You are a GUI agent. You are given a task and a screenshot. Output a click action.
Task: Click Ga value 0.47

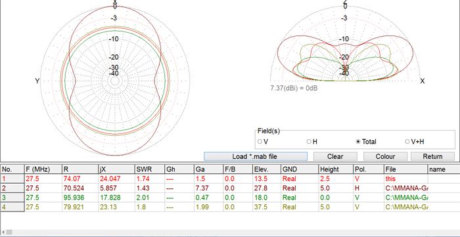click(202, 198)
